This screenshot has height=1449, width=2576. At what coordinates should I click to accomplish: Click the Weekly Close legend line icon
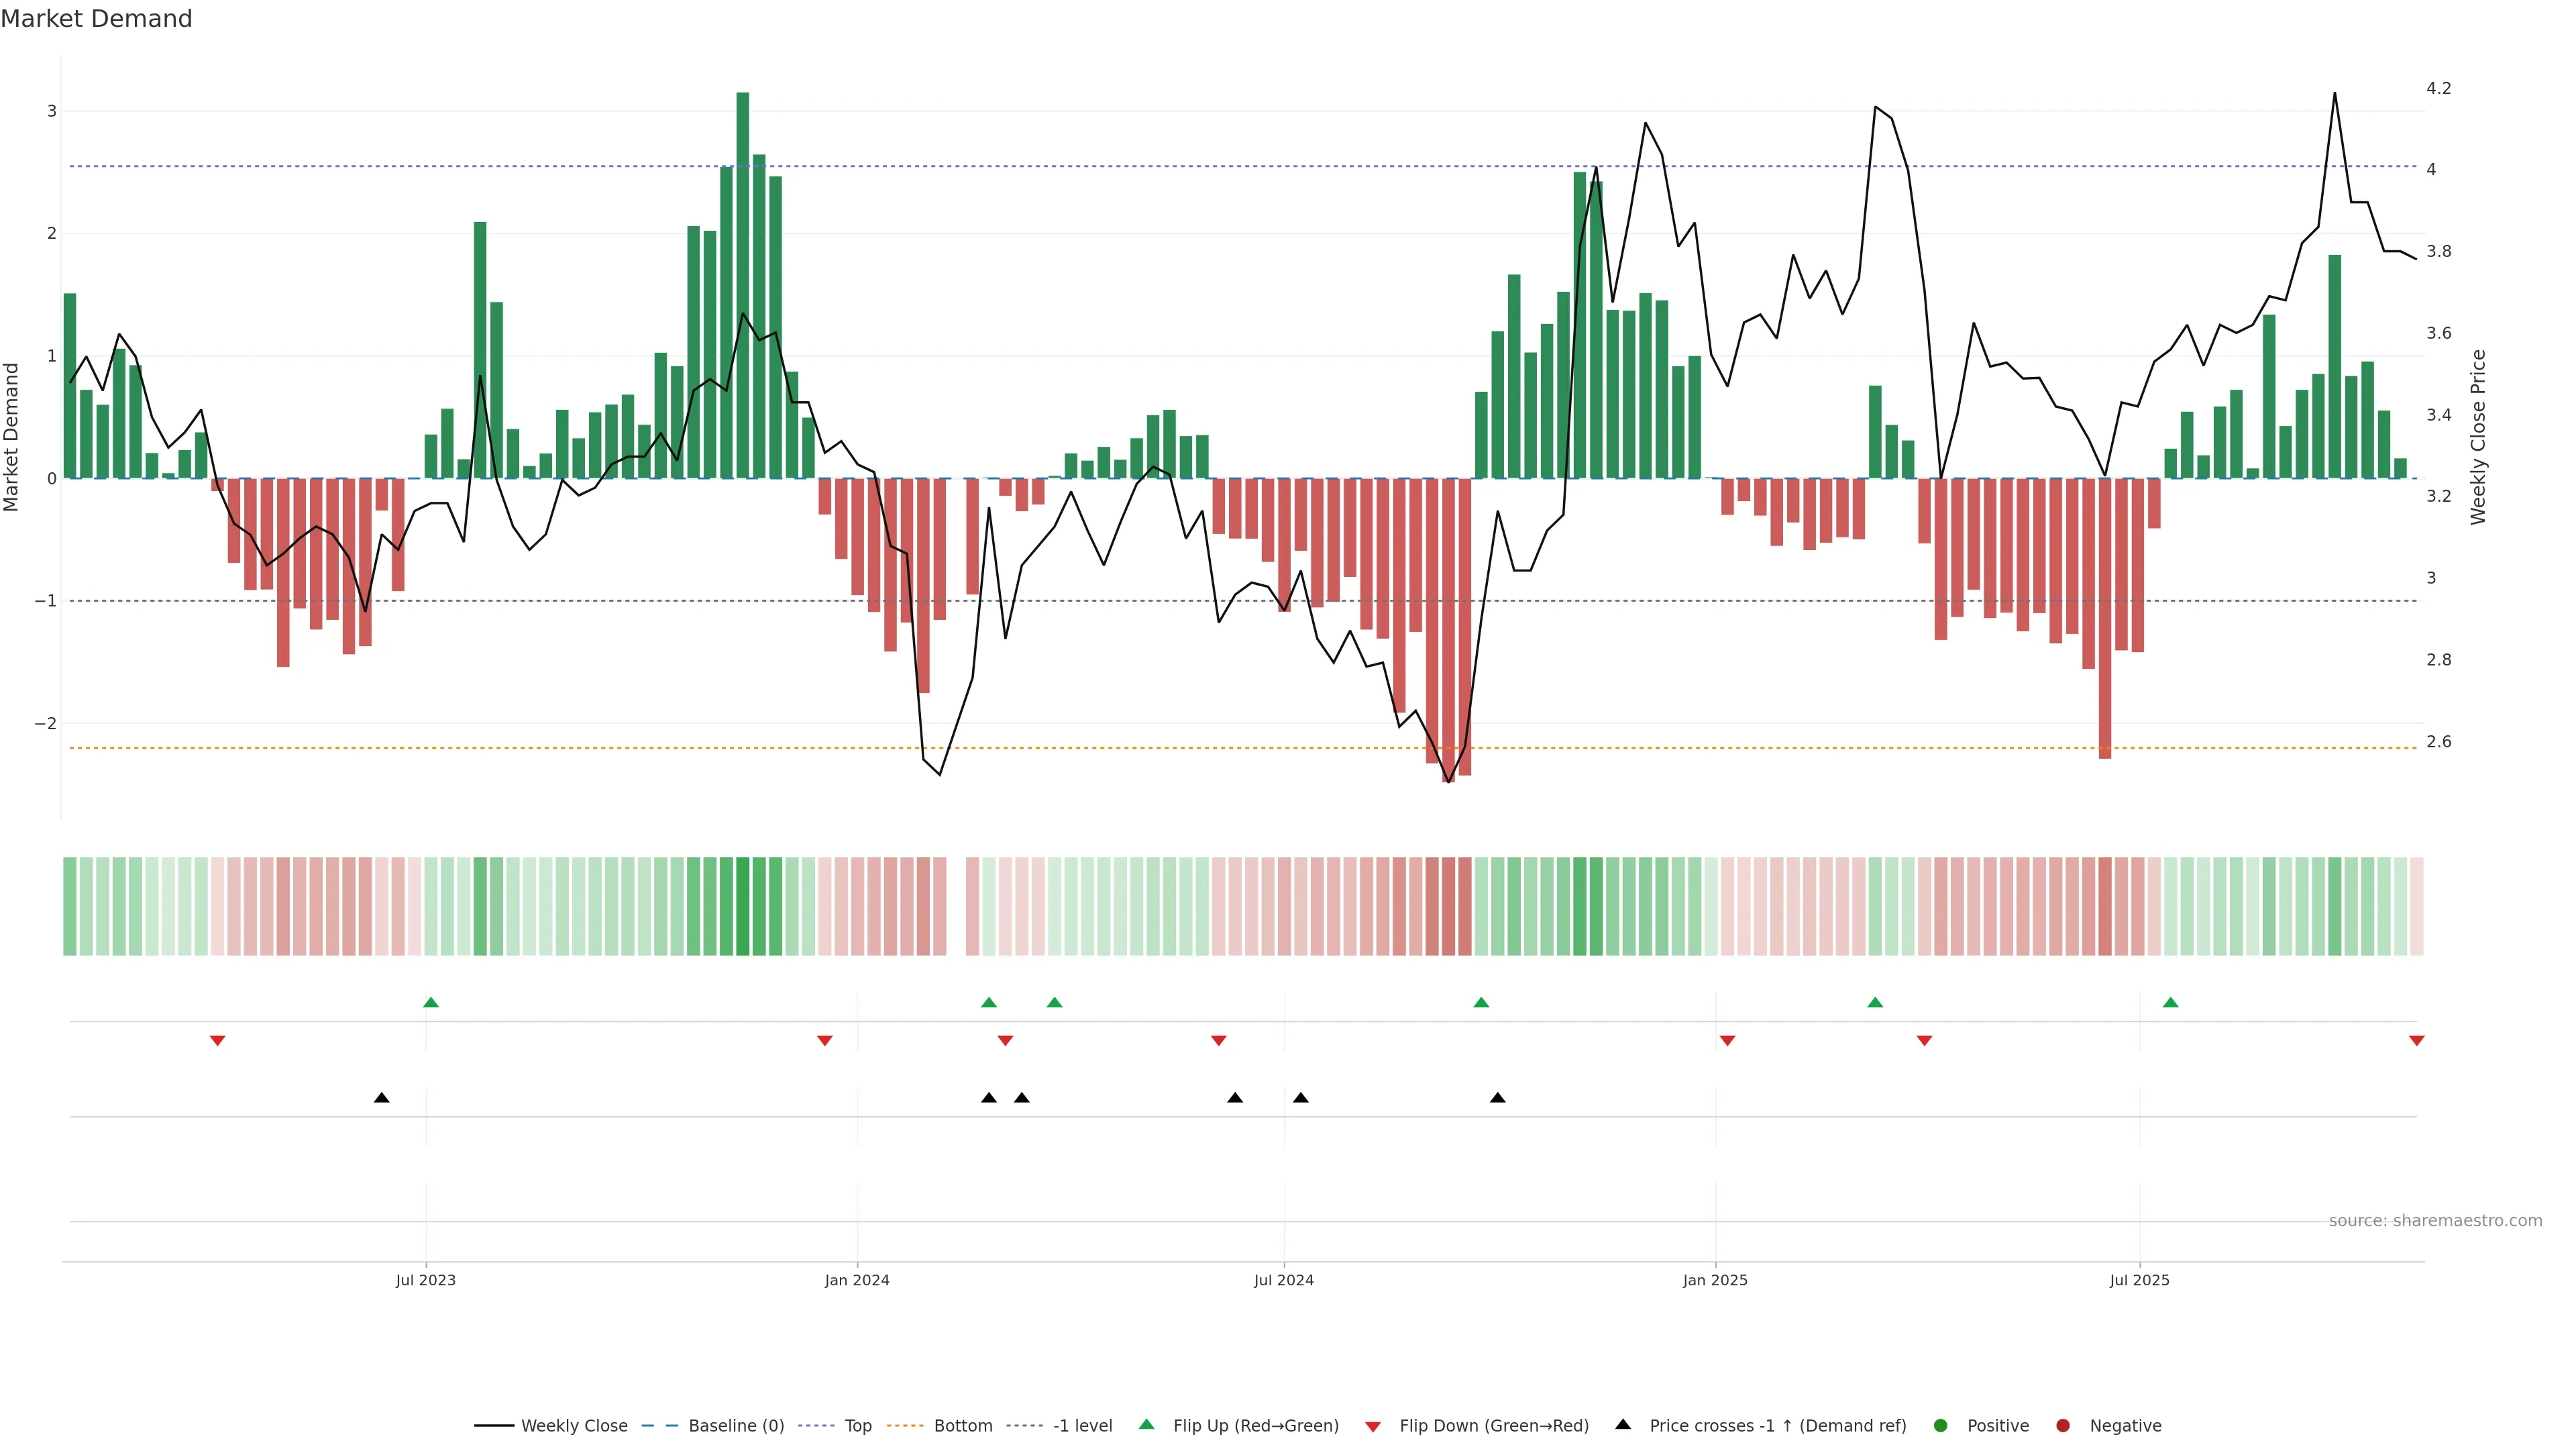[x=494, y=1426]
